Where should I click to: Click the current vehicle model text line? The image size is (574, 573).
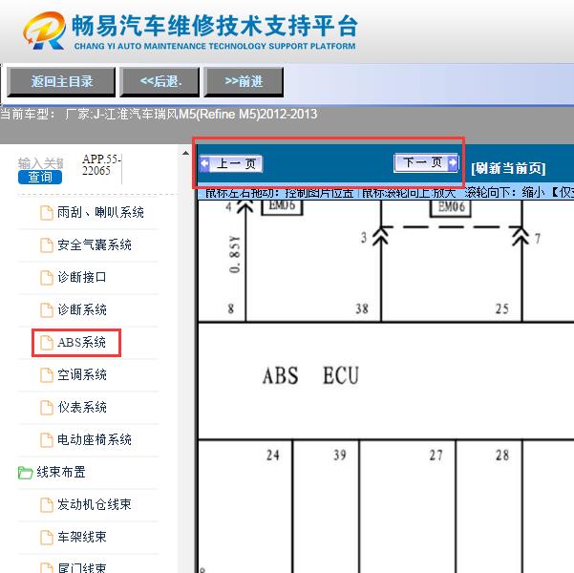coord(159,115)
